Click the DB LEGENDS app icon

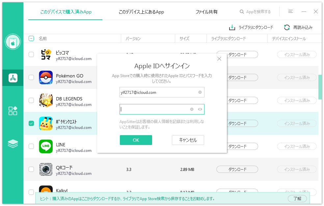46,100
